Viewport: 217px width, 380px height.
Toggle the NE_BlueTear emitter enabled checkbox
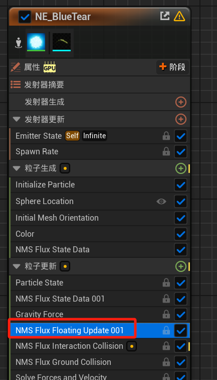coord(25,17)
